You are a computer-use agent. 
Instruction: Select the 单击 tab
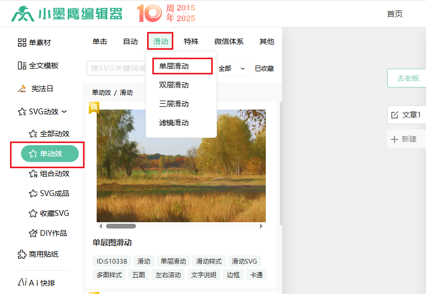click(x=100, y=41)
